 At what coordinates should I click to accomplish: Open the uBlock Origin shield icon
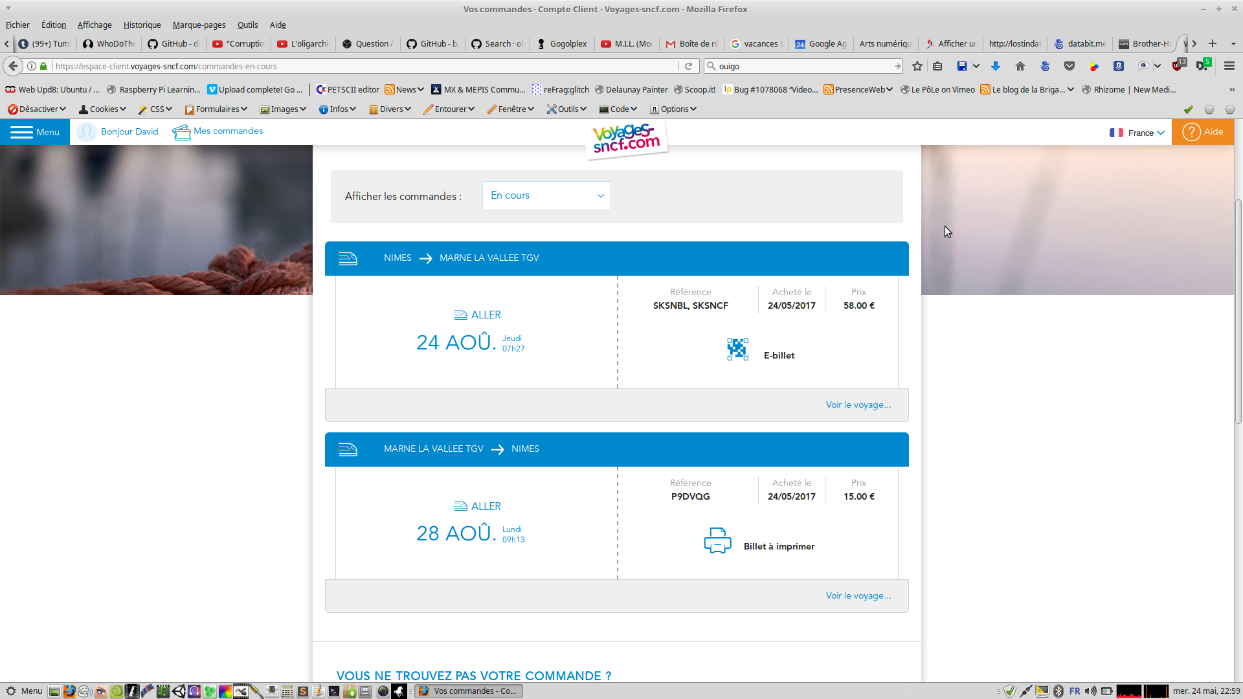1178,66
